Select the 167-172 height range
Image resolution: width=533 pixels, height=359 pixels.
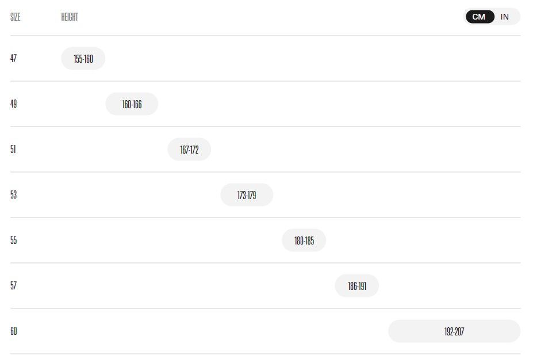tap(189, 150)
